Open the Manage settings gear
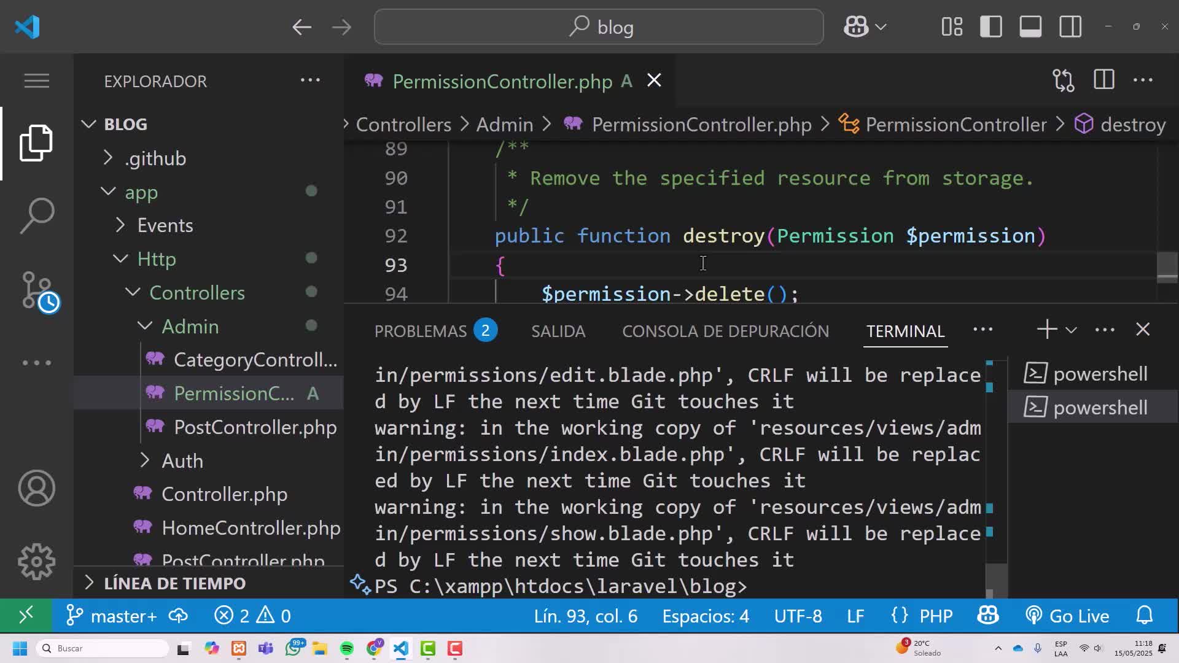Screen dimensions: 1179x663 pos(37,562)
